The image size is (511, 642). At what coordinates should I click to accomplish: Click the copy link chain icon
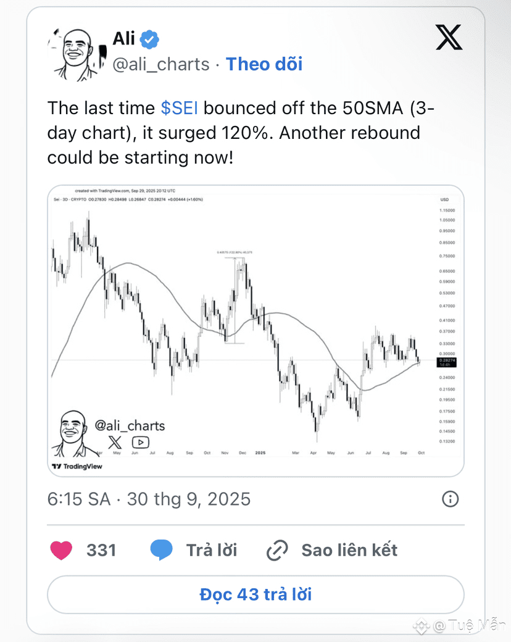click(x=277, y=550)
